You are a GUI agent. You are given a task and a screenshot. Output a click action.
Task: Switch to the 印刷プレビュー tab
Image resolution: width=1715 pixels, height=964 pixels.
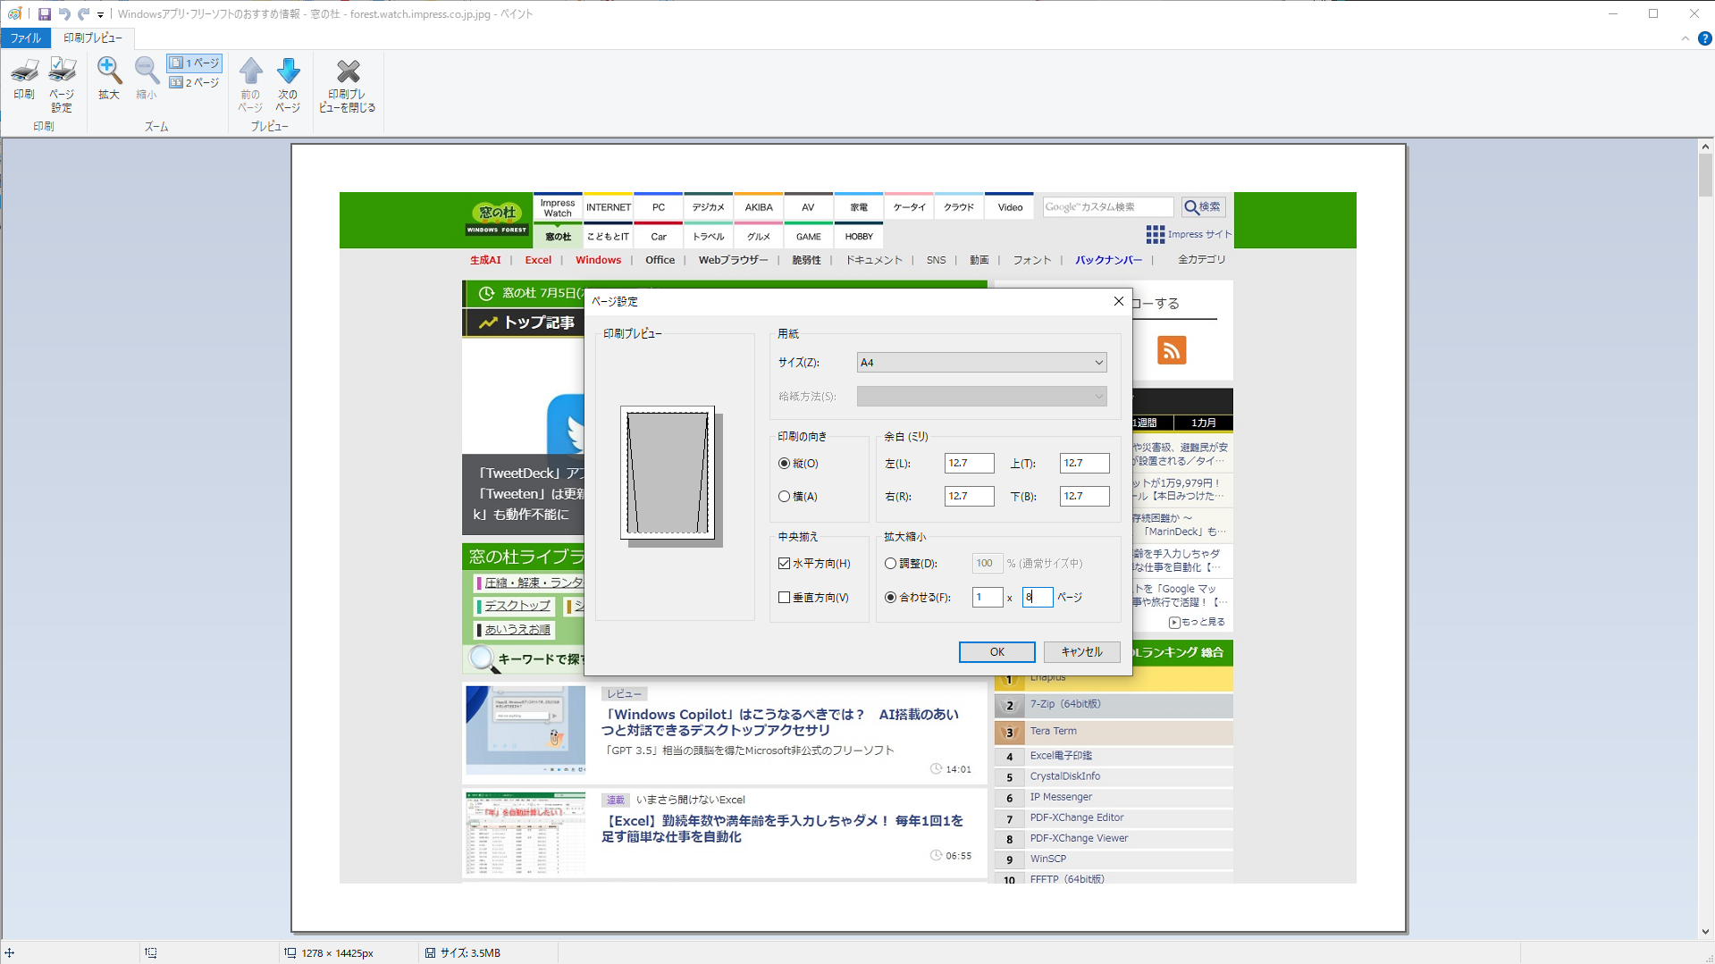pyautogui.click(x=93, y=38)
